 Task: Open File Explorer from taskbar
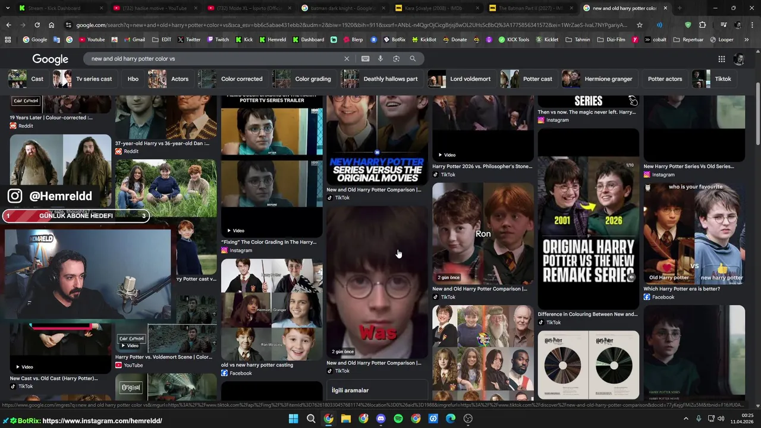pos(346,418)
